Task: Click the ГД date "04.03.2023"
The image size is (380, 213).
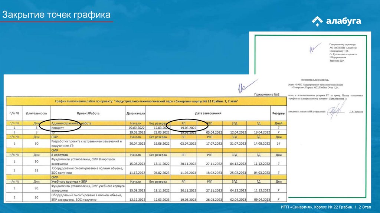Action: click(262, 173)
